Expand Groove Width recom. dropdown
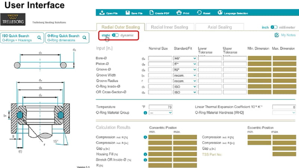 (185, 75)
